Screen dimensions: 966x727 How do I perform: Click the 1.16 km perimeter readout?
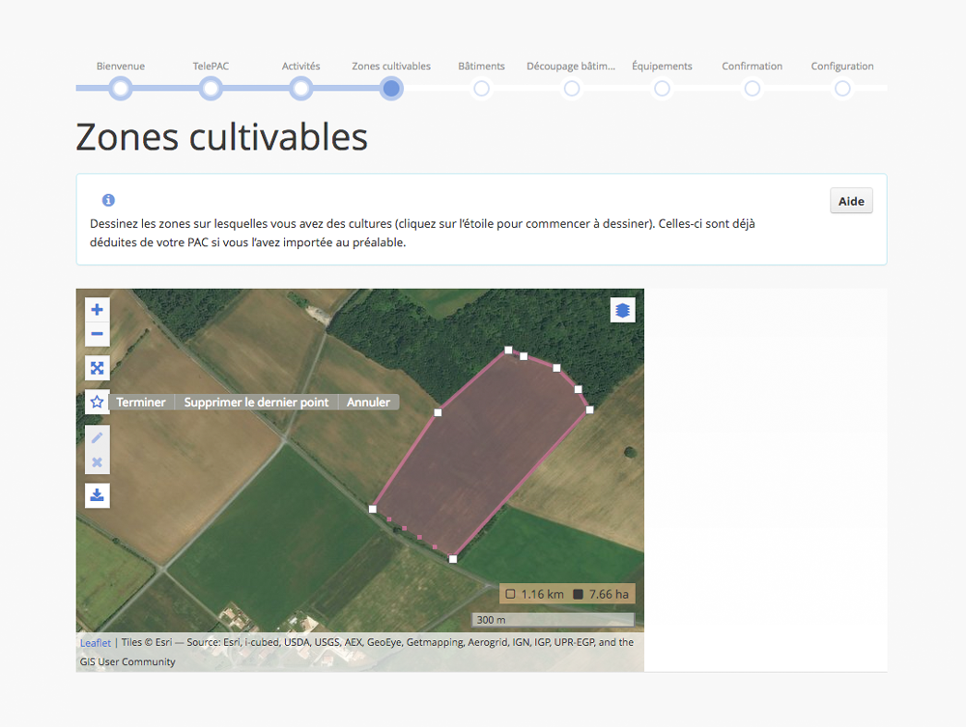pos(535,594)
